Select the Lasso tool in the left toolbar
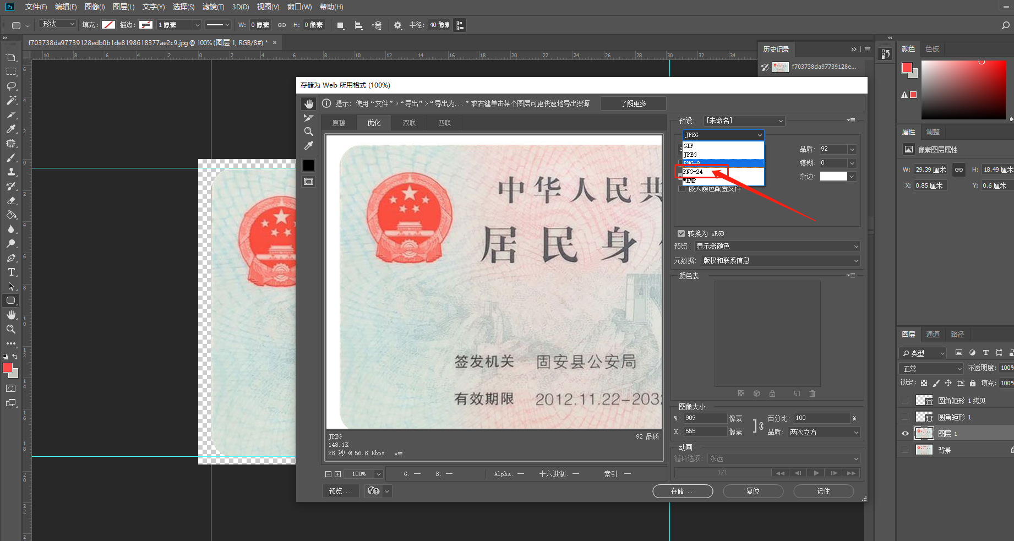 [11, 86]
